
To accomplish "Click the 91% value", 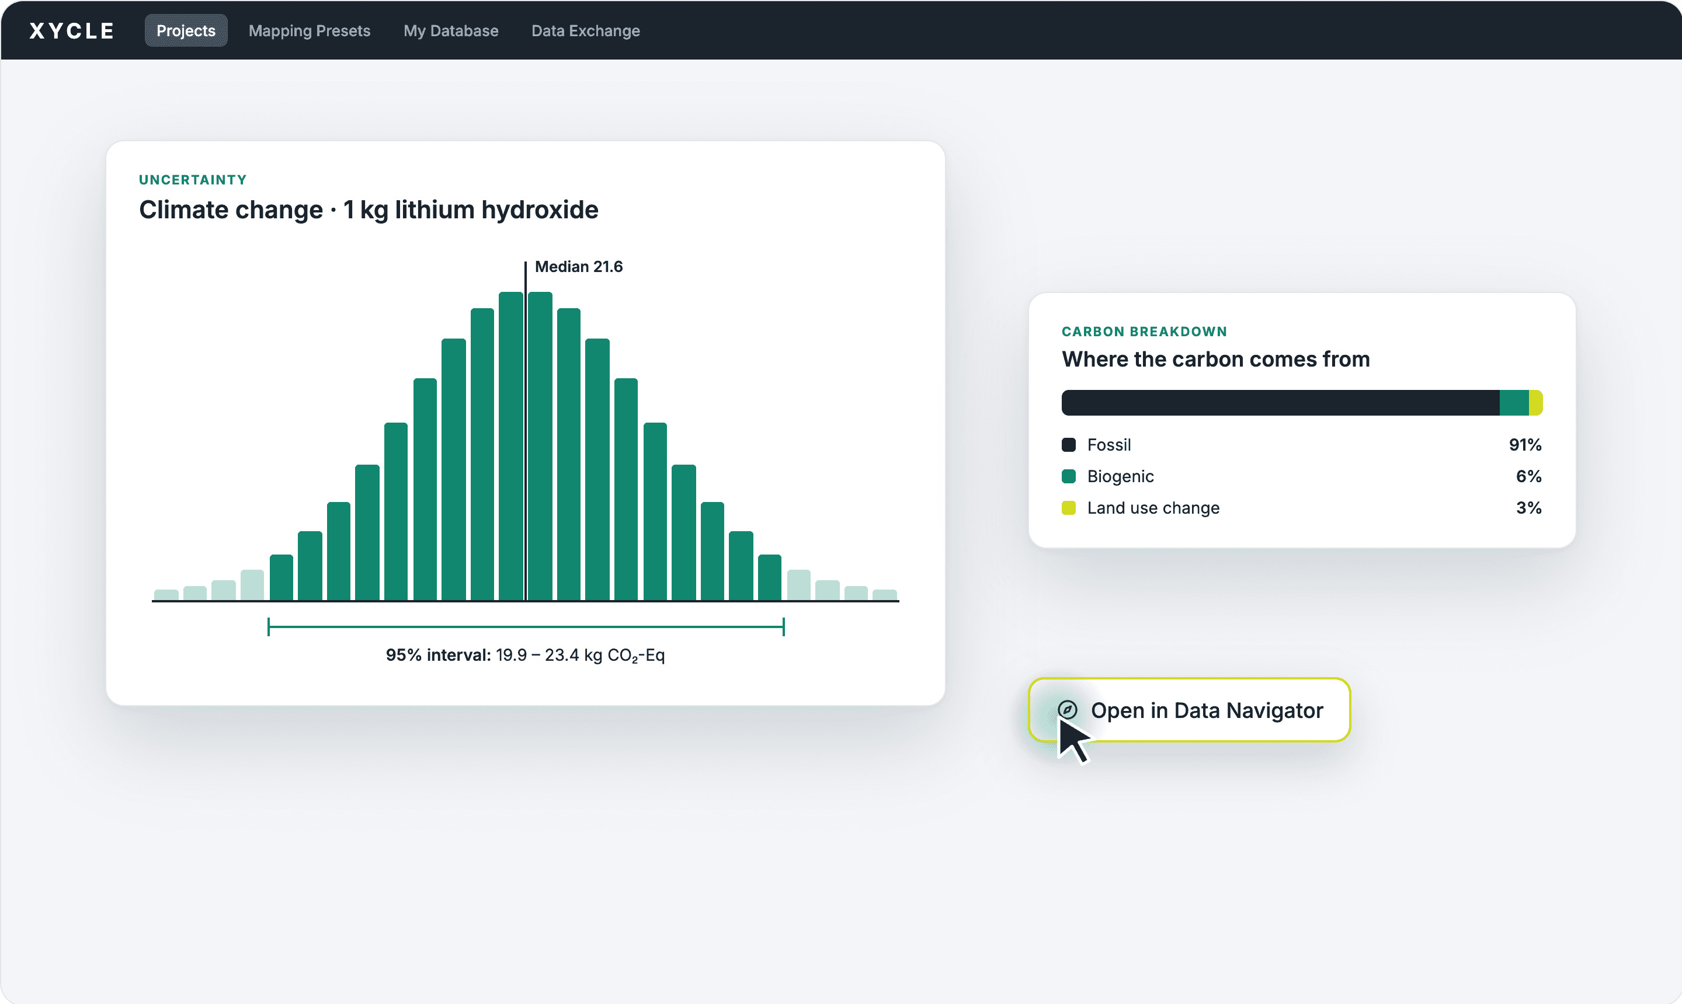I will 1525,444.
